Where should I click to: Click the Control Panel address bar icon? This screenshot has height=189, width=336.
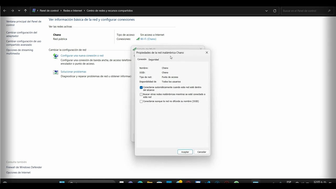click(34, 11)
